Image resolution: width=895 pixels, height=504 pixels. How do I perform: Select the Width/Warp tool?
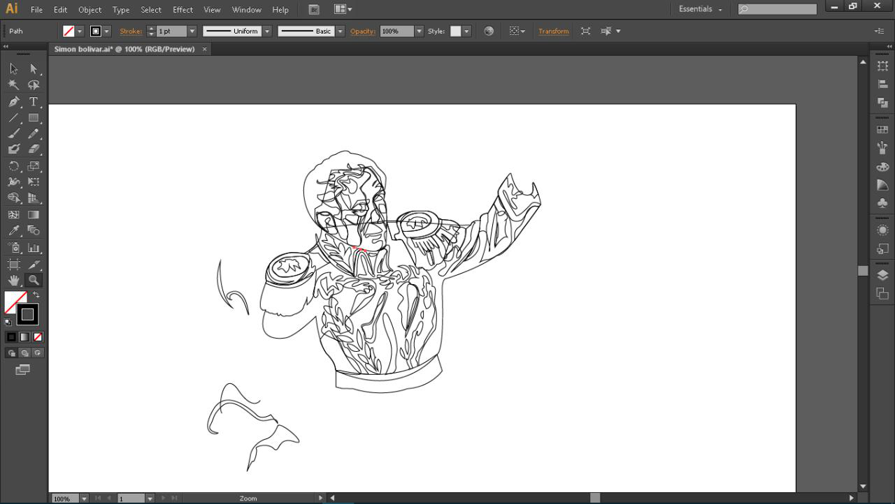[x=13, y=182]
